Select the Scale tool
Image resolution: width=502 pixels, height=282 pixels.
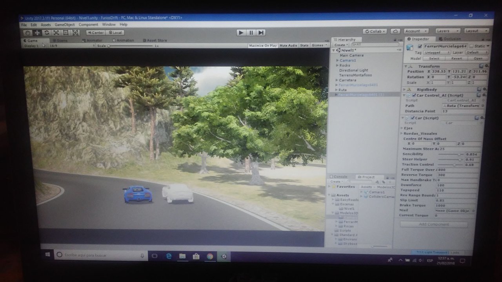tap(56, 33)
